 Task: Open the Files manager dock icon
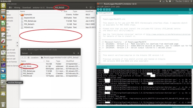coord(3,12)
